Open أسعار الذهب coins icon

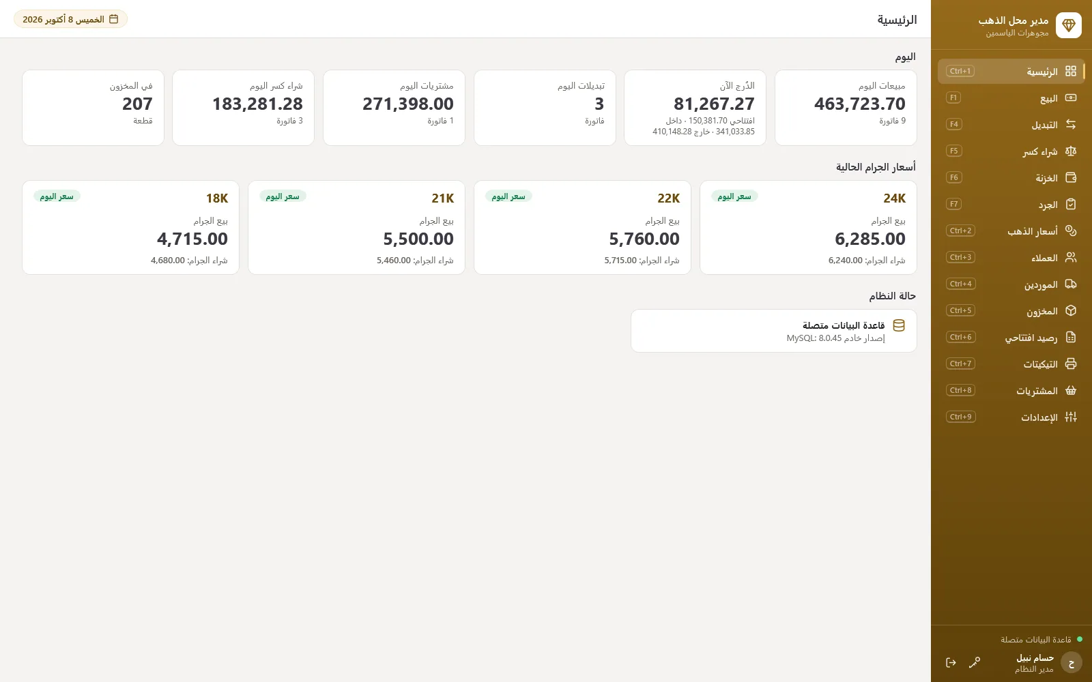click(x=1071, y=231)
